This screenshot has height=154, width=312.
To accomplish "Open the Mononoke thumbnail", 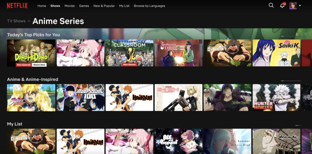I will point(276,141).
